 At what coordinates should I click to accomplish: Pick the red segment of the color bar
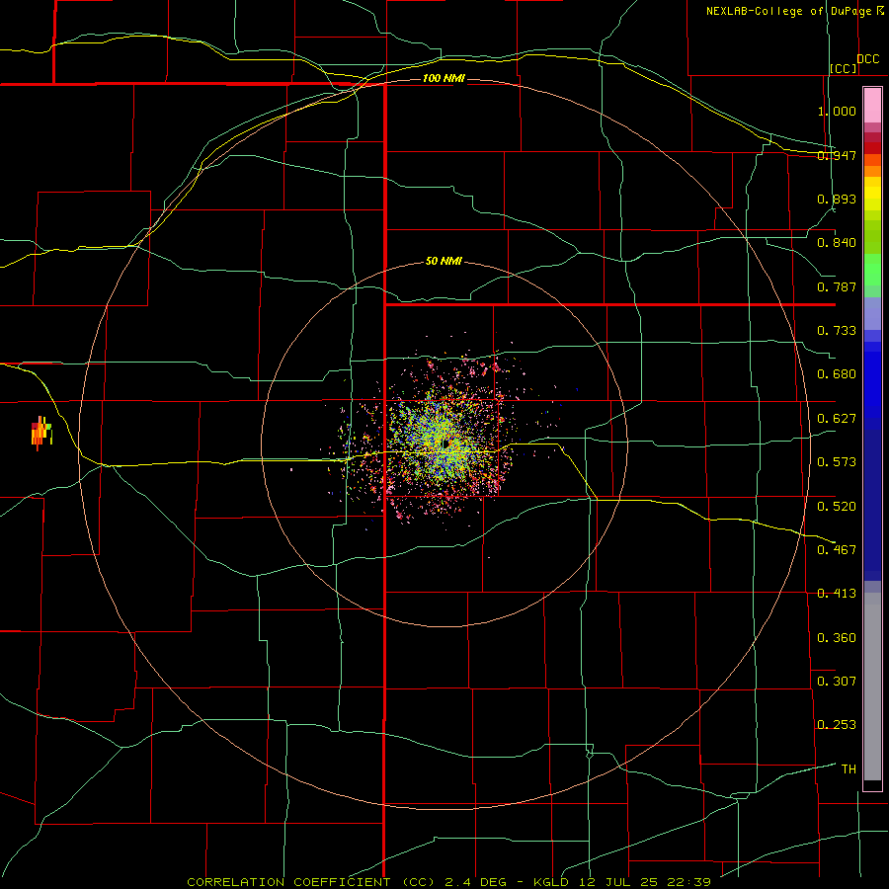pos(872,148)
